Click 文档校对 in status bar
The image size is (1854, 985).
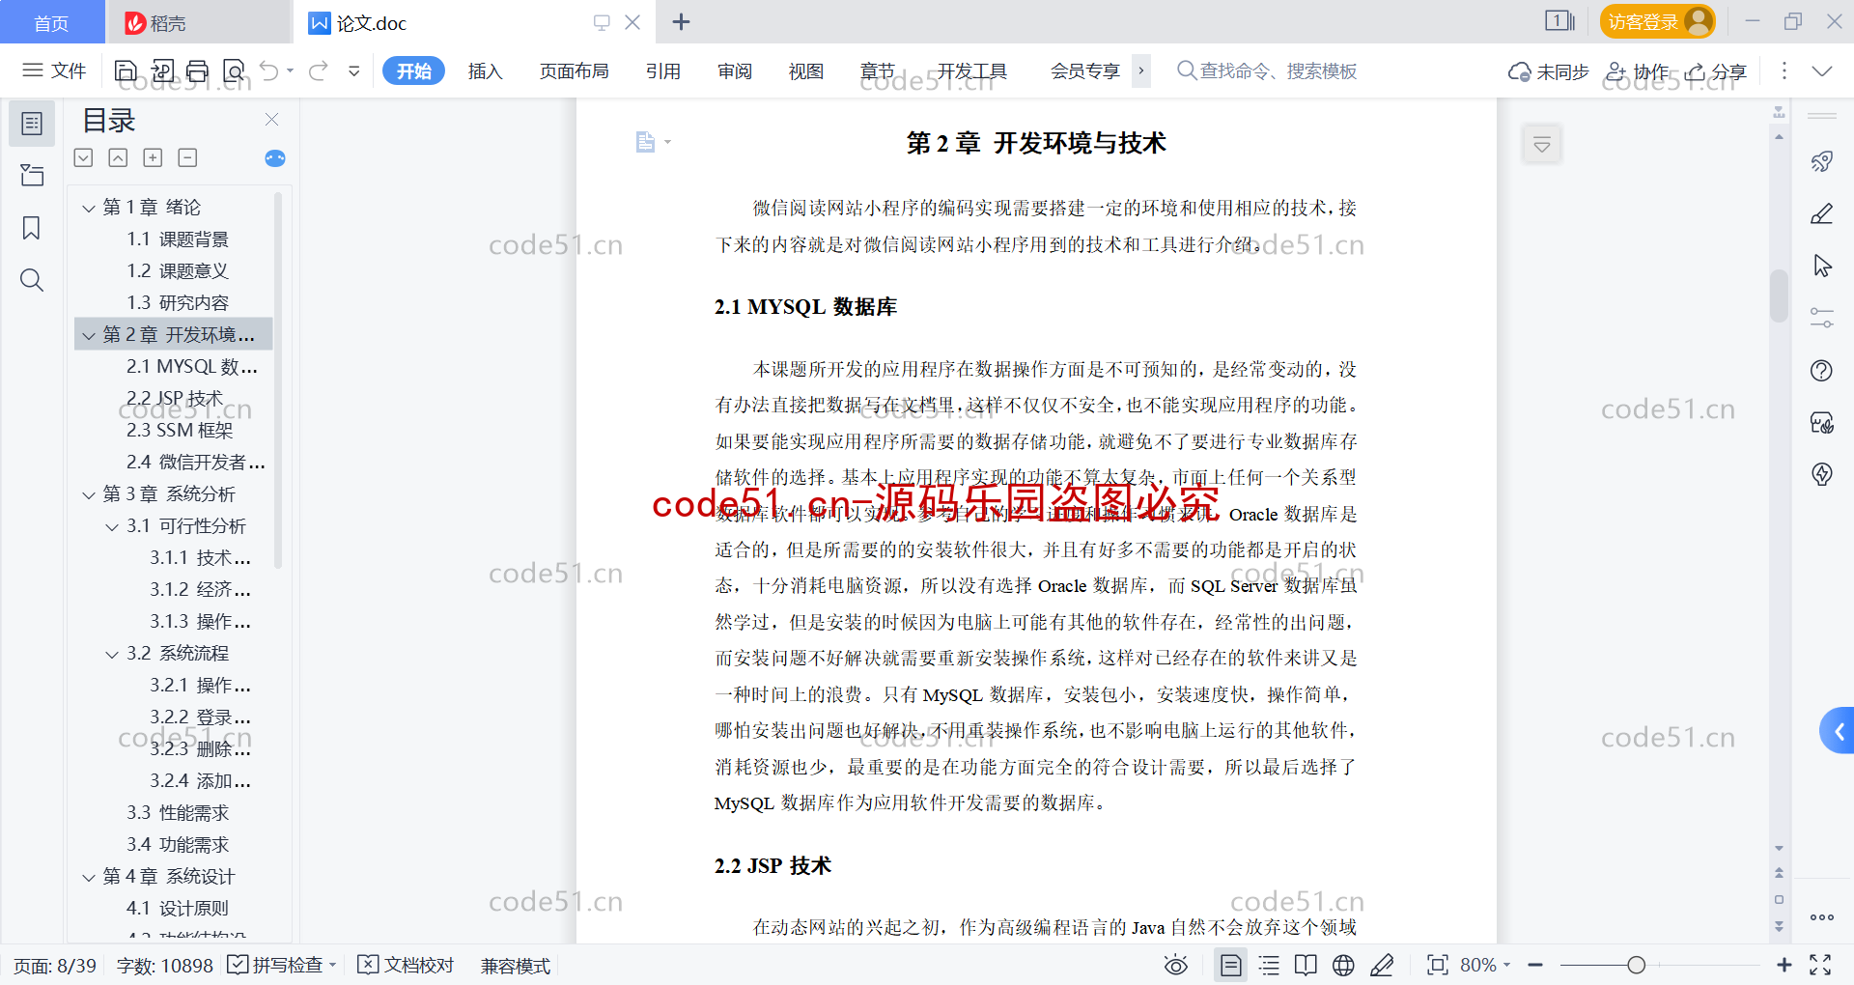(x=406, y=965)
